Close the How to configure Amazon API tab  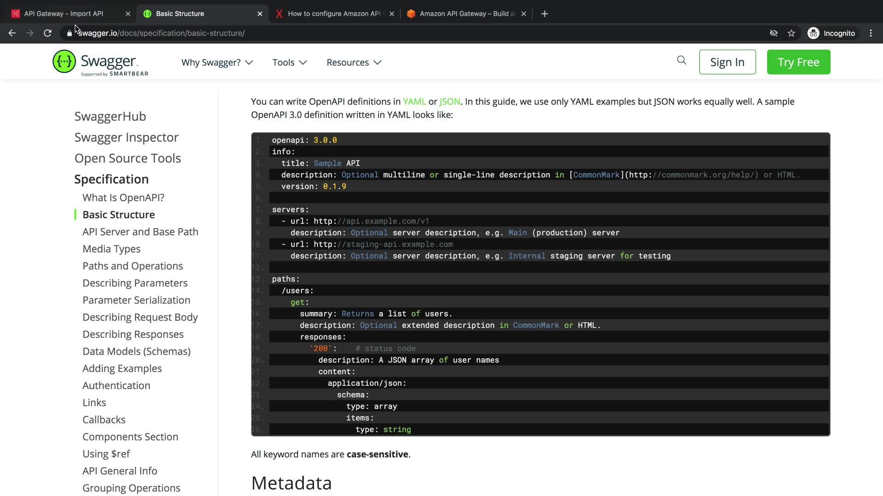pyautogui.click(x=392, y=14)
